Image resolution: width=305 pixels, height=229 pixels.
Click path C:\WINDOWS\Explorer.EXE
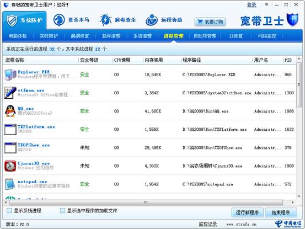coord(209,74)
